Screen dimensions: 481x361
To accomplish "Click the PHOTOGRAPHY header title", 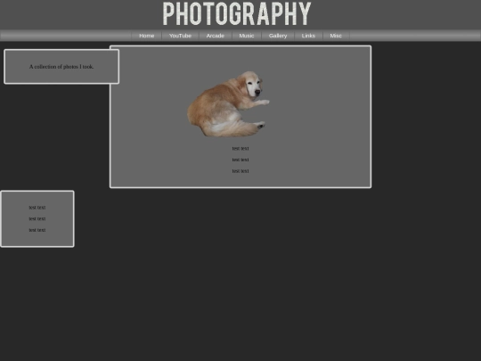I will tap(237, 13).
